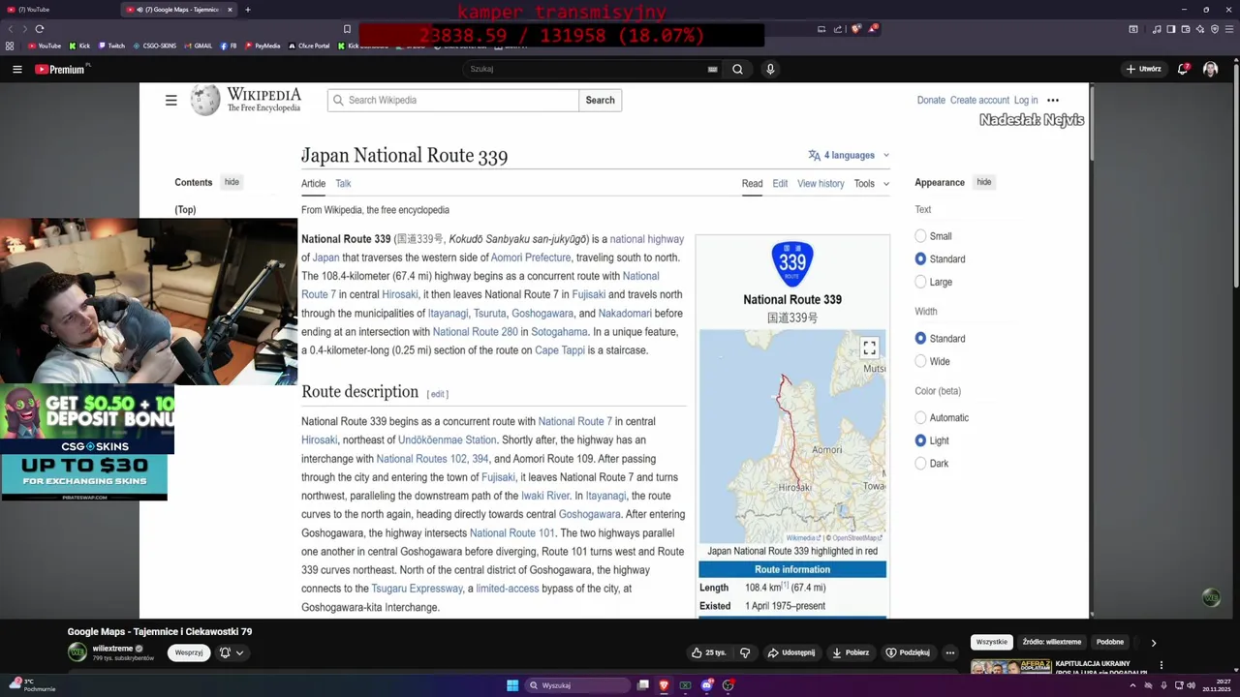Open the on-screen keyboard in YouTube search
This screenshot has height=697, width=1240.
coord(713,69)
